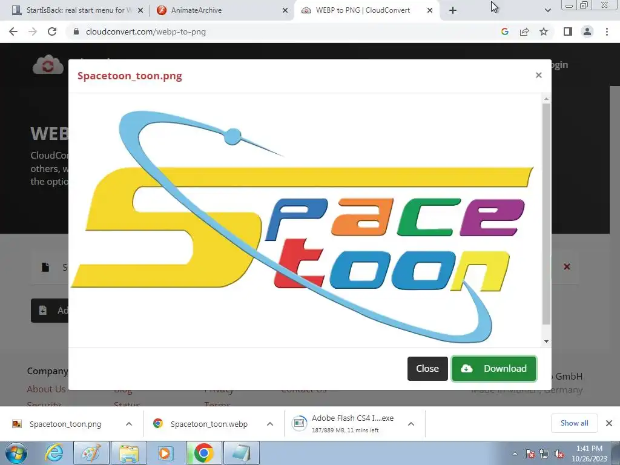Close the AnimateArchive tab
Screen dimensions: 620x465
click(x=285, y=11)
